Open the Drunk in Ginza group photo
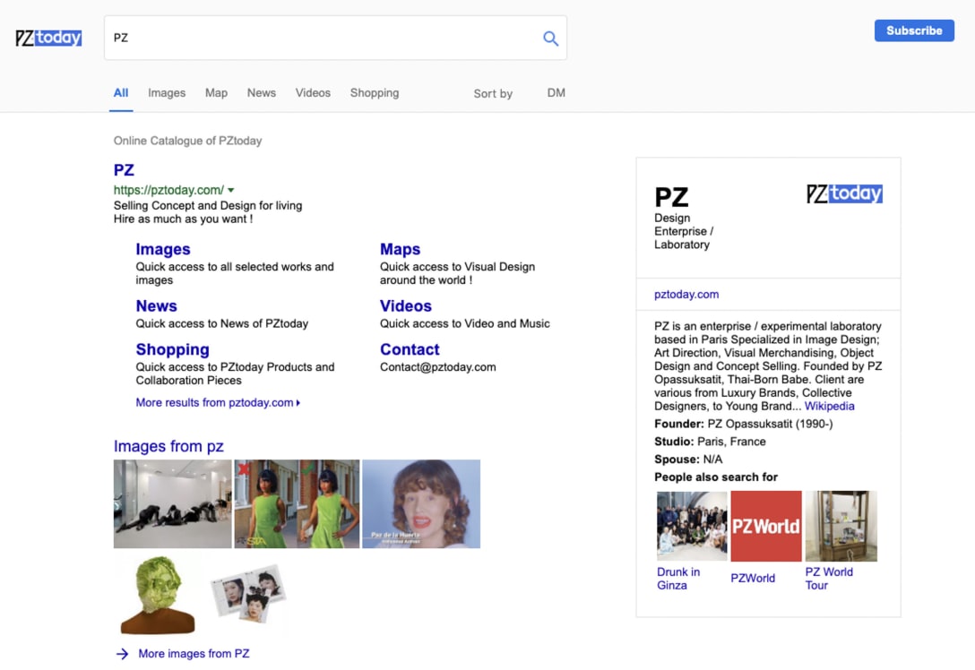975x670 pixels. 692,527
